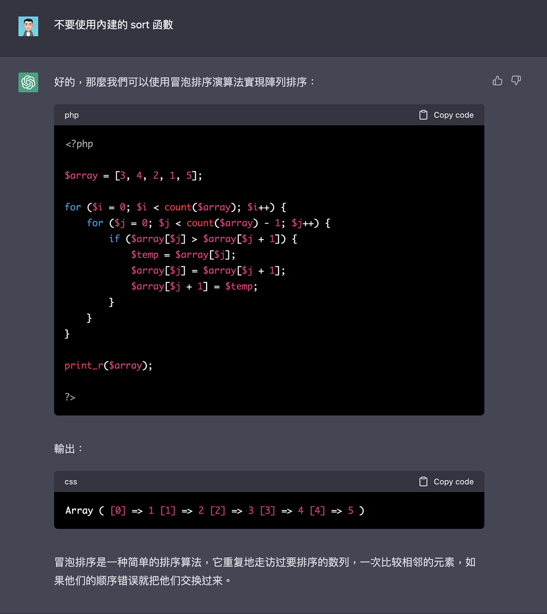
Task: Click the user message about the sort function
Action: pyautogui.click(x=114, y=25)
